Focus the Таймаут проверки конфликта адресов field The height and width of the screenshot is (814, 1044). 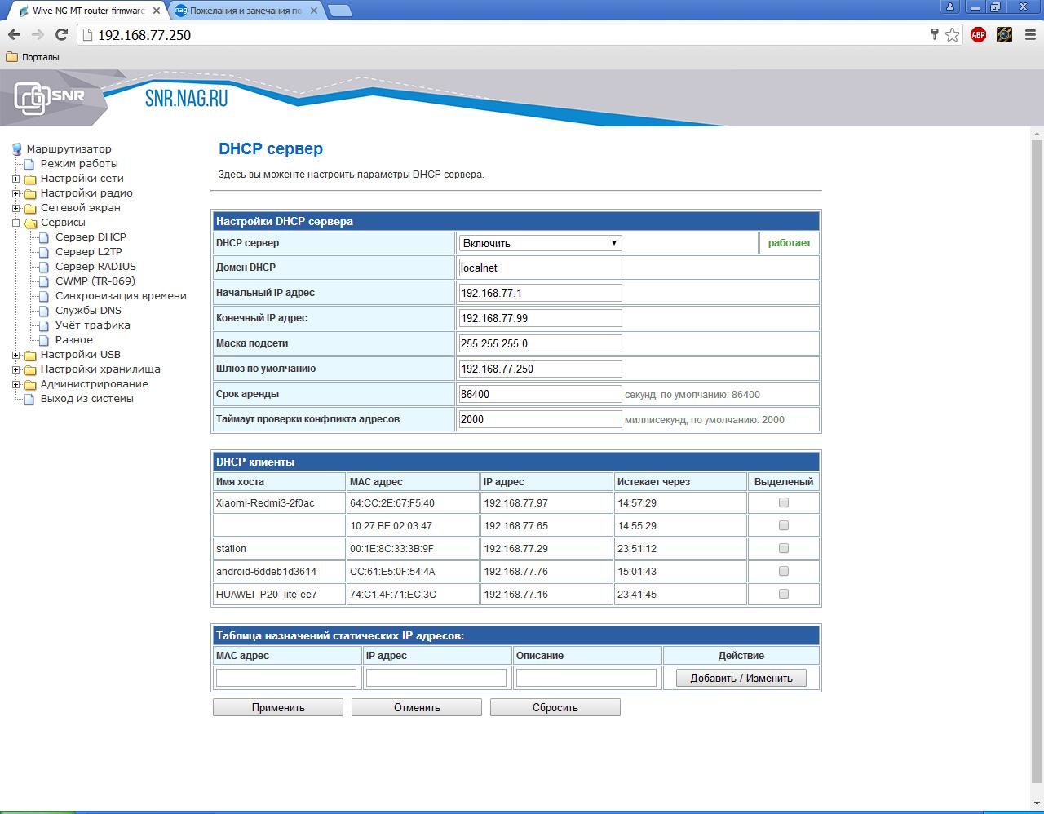tap(540, 419)
